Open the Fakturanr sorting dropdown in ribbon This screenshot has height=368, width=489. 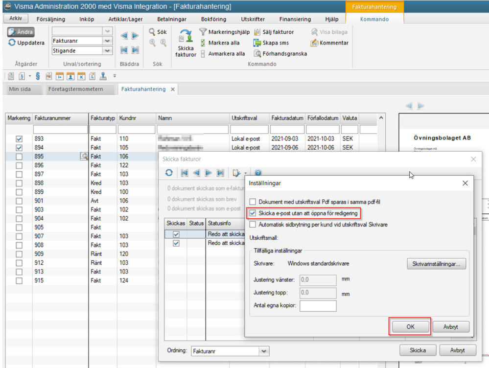click(x=107, y=41)
